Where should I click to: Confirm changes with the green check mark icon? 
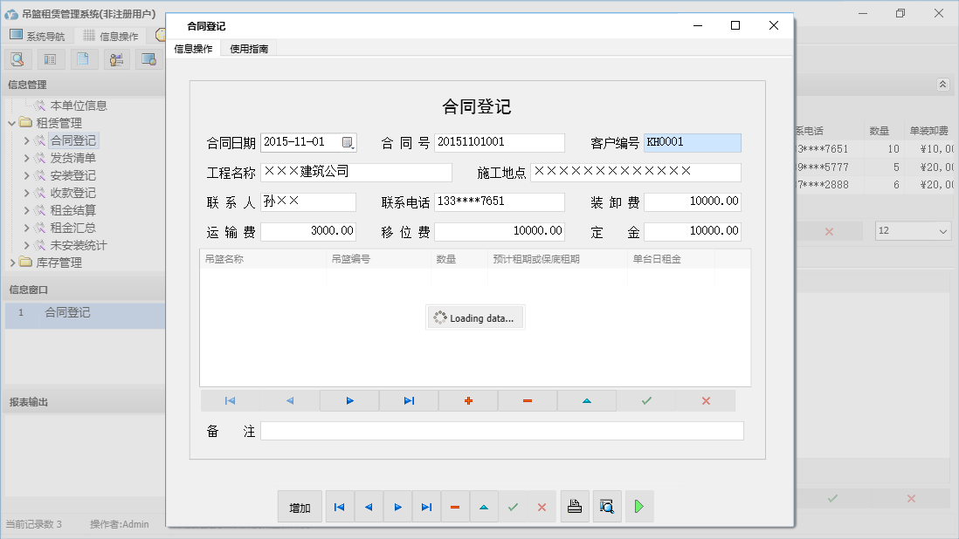coord(646,400)
